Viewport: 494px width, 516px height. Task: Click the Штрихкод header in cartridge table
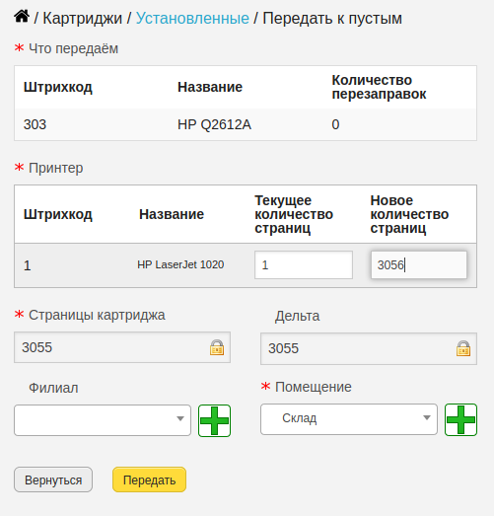click(58, 87)
